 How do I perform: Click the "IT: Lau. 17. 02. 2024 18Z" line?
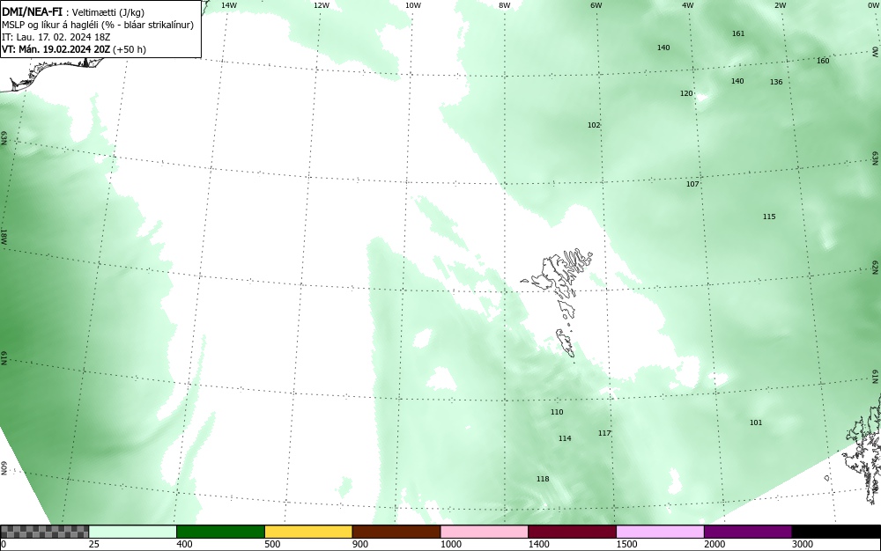[56, 37]
